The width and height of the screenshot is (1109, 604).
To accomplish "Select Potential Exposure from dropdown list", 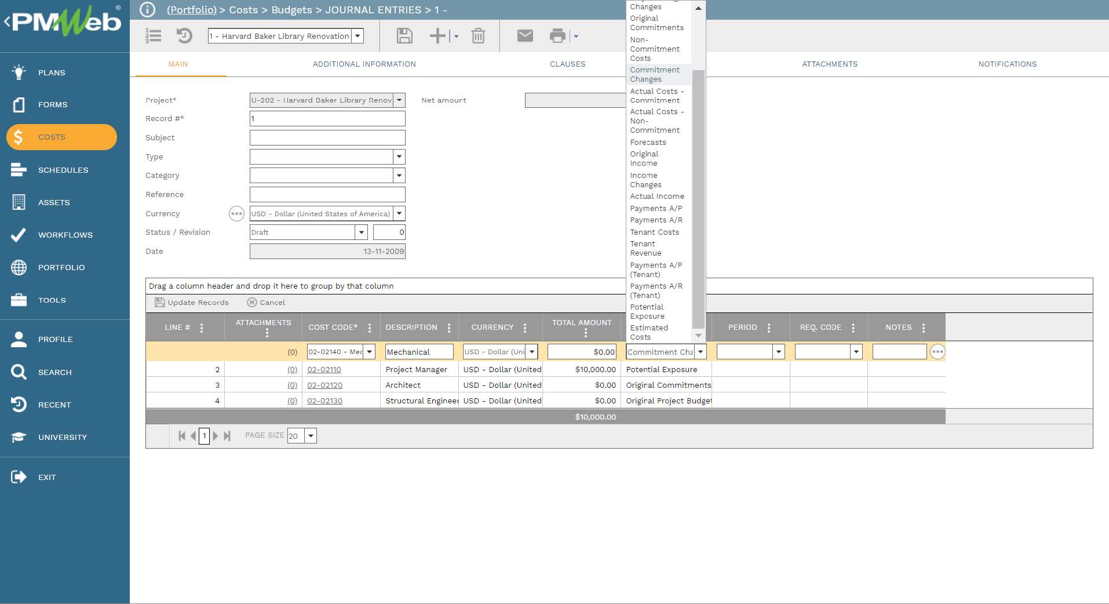I will pyautogui.click(x=647, y=312).
